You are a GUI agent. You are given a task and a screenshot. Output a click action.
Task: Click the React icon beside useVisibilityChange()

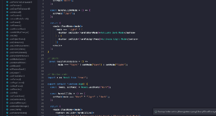pos(7,32)
